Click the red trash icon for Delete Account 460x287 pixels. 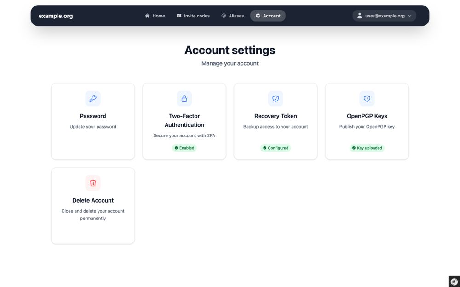click(x=93, y=183)
